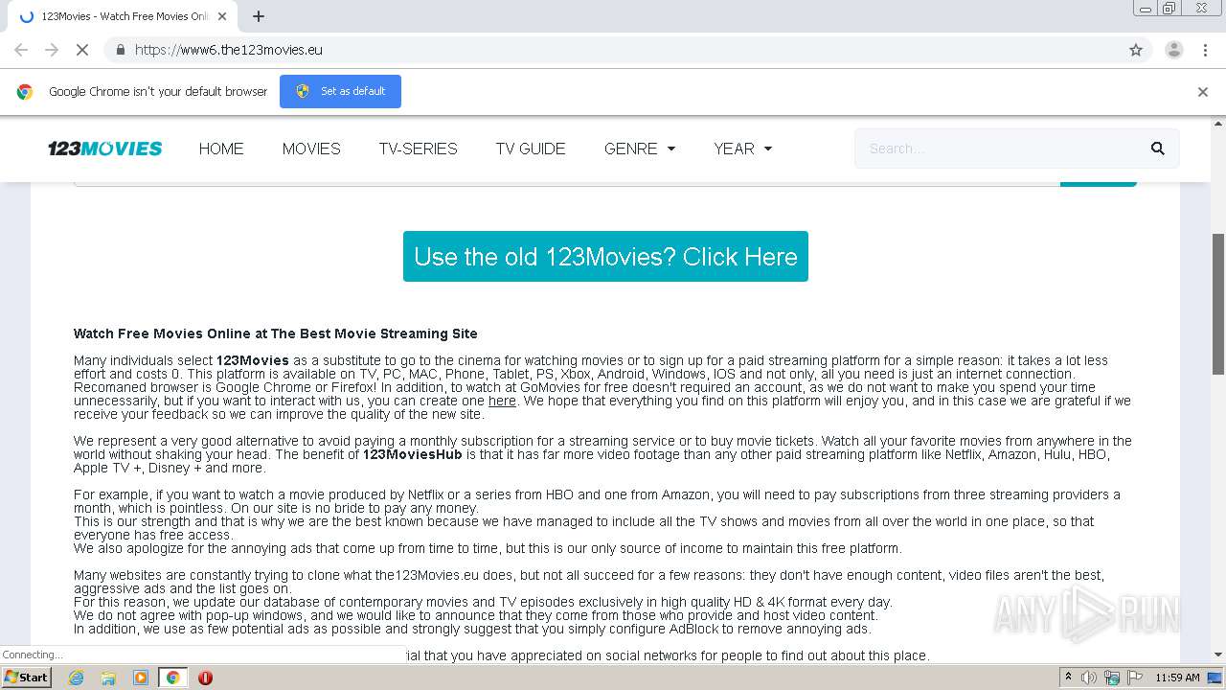The height and width of the screenshot is (690, 1226).
Task: Close the 123Movies browser tab
Action: coord(222,16)
